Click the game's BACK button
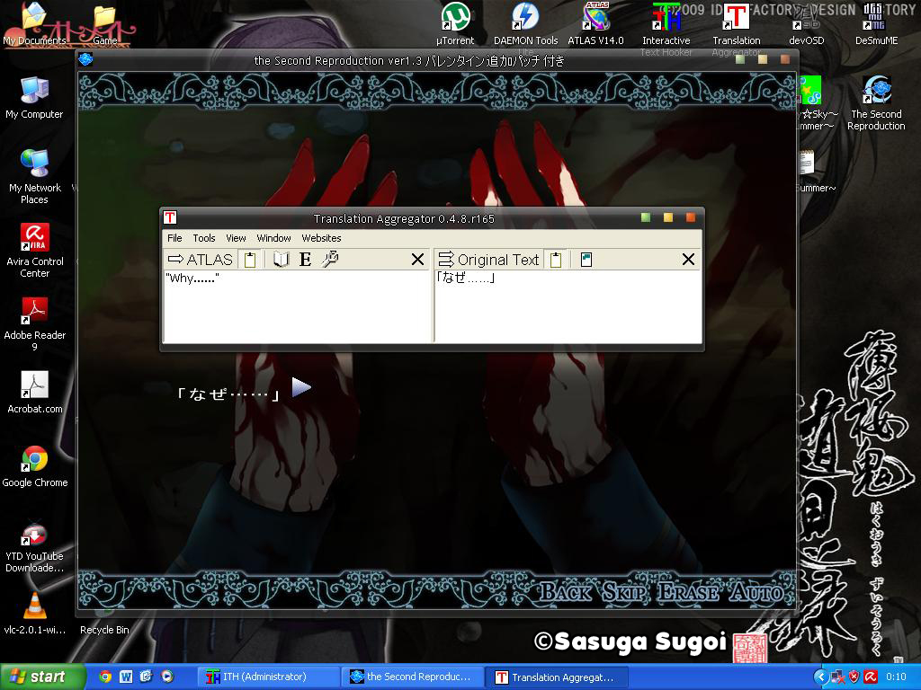 click(567, 592)
